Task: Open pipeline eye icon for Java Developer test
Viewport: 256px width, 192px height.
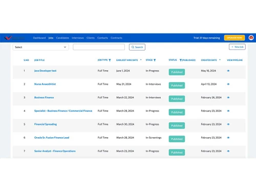Action: tap(228, 71)
